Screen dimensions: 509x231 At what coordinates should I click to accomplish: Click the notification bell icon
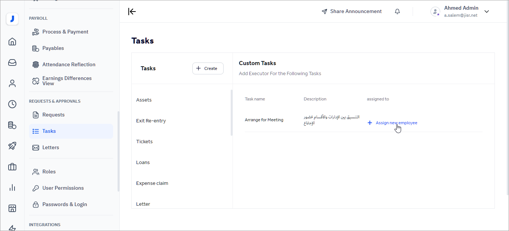click(397, 11)
